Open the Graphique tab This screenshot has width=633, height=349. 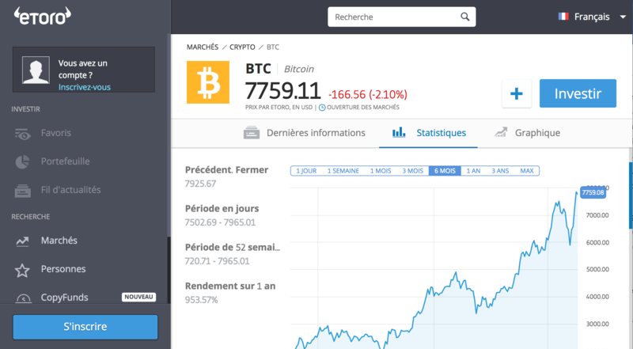tap(527, 133)
